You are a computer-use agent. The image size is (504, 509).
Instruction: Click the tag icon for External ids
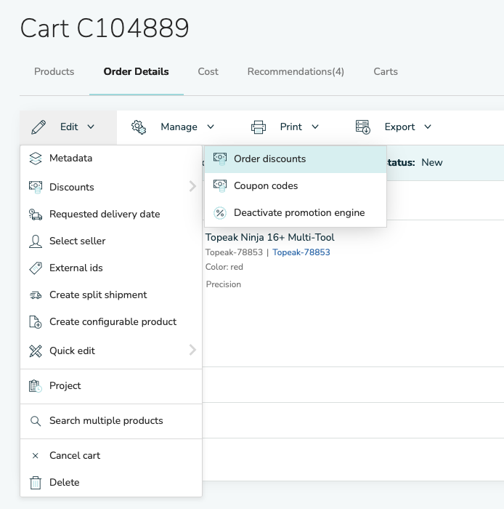pyautogui.click(x=35, y=268)
